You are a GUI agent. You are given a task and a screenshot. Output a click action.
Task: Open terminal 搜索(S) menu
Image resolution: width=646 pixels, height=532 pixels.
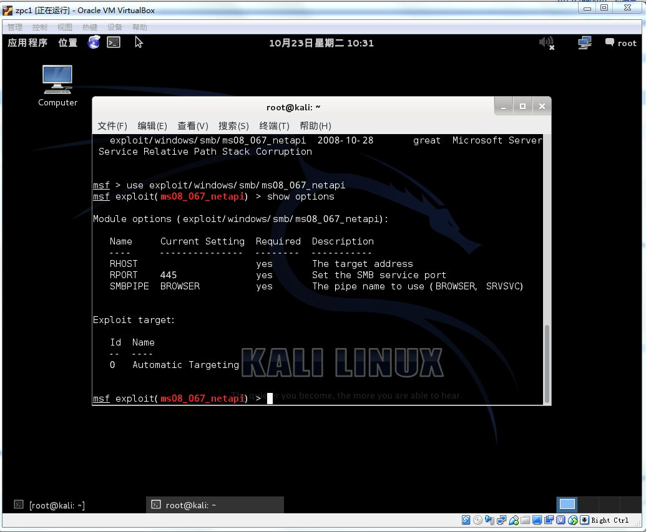[233, 126]
